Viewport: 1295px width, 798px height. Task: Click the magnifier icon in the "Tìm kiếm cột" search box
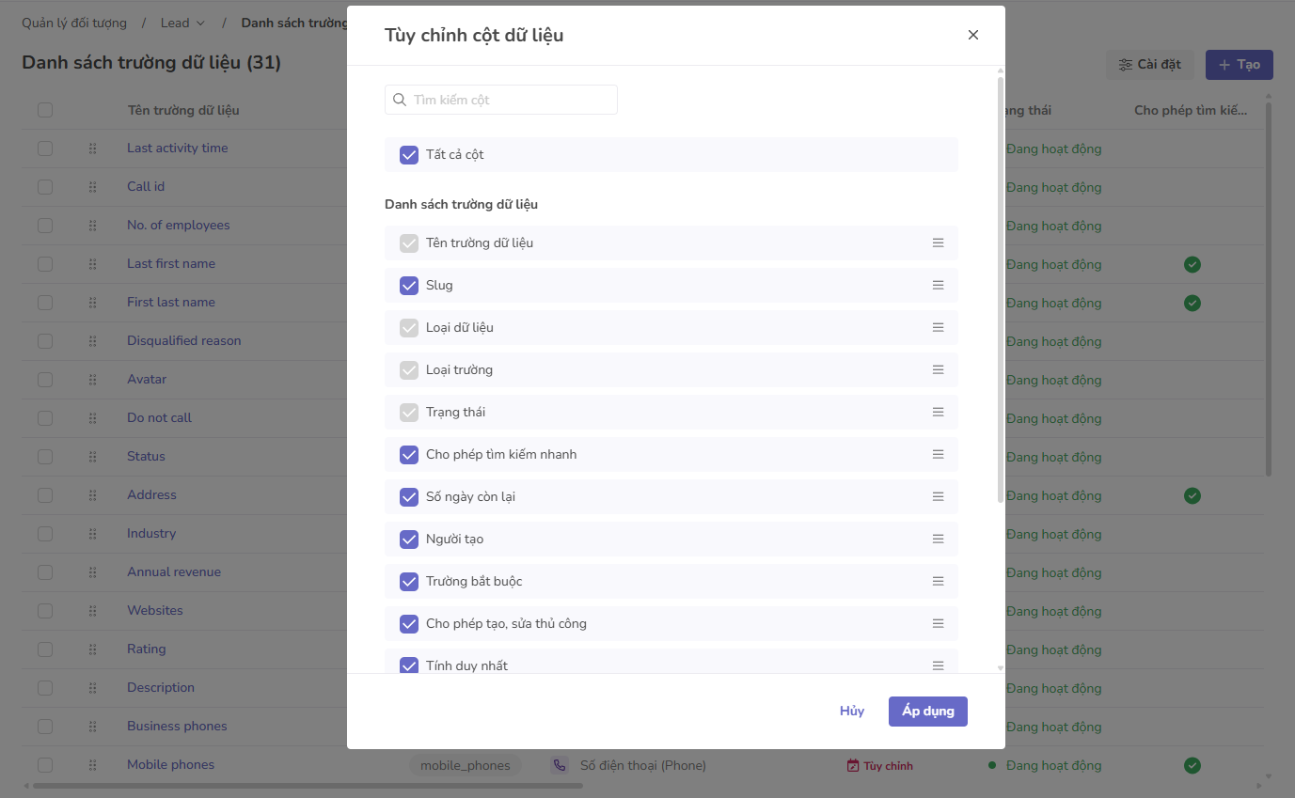click(x=399, y=99)
